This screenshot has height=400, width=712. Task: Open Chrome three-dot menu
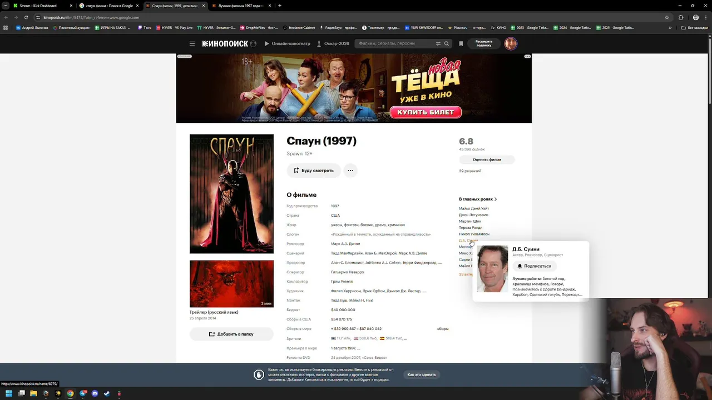[705, 17]
